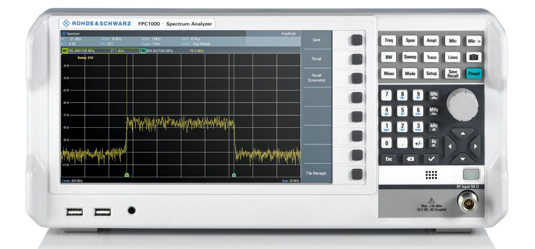Tap numeric key 3 wxyz

tap(418, 127)
